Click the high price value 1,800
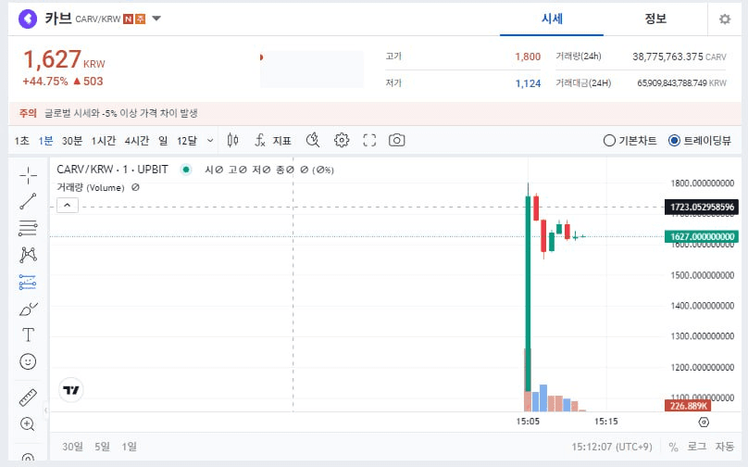The width and height of the screenshot is (748, 467). 528,57
